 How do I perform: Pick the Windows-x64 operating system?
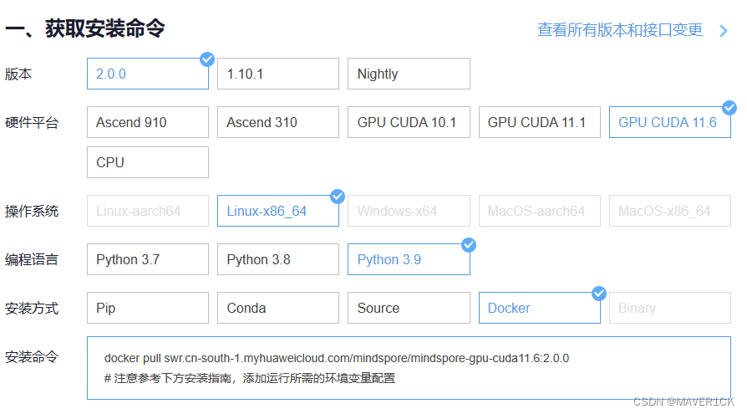click(409, 211)
